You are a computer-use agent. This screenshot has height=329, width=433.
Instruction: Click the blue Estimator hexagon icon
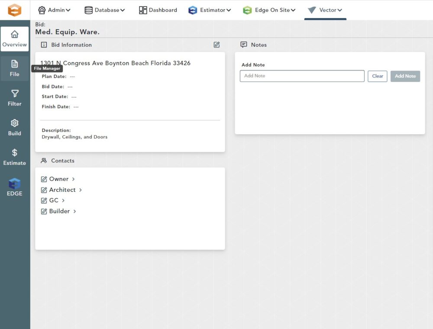tap(193, 10)
